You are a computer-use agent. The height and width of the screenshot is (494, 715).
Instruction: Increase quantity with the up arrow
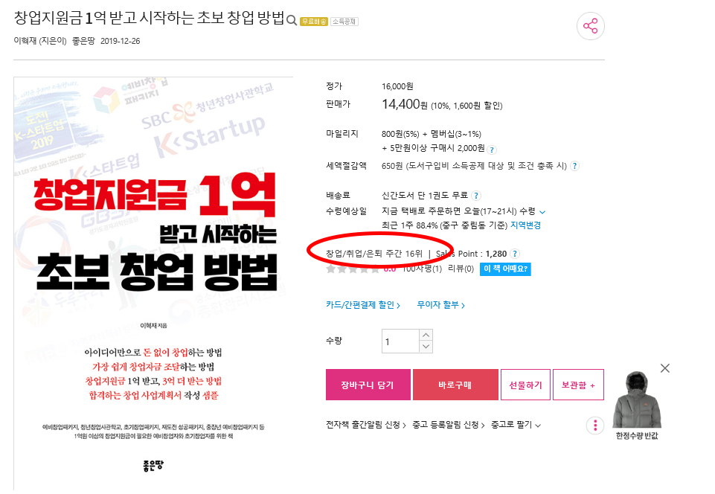pyautogui.click(x=426, y=336)
